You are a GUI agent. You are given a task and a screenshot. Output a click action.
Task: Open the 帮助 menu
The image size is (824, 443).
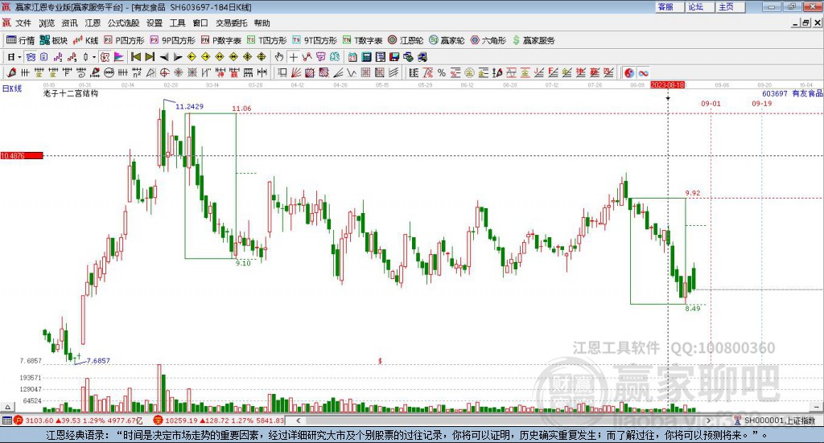262,23
